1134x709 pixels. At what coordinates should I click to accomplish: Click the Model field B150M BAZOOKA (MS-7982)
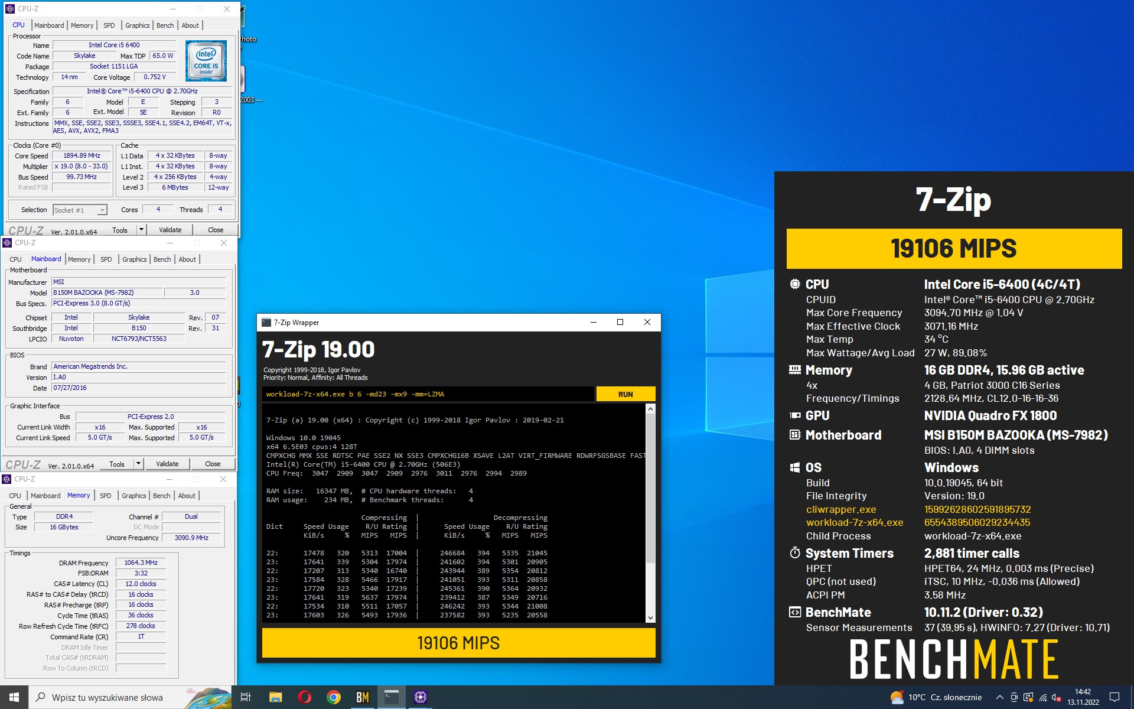[x=106, y=292]
